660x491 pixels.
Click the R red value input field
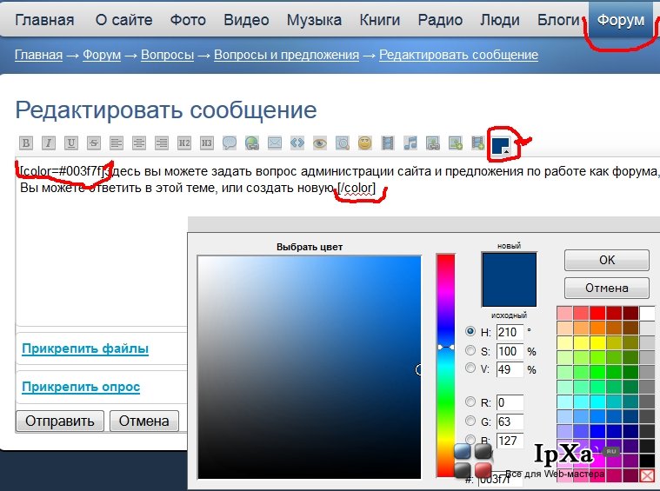(x=510, y=402)
